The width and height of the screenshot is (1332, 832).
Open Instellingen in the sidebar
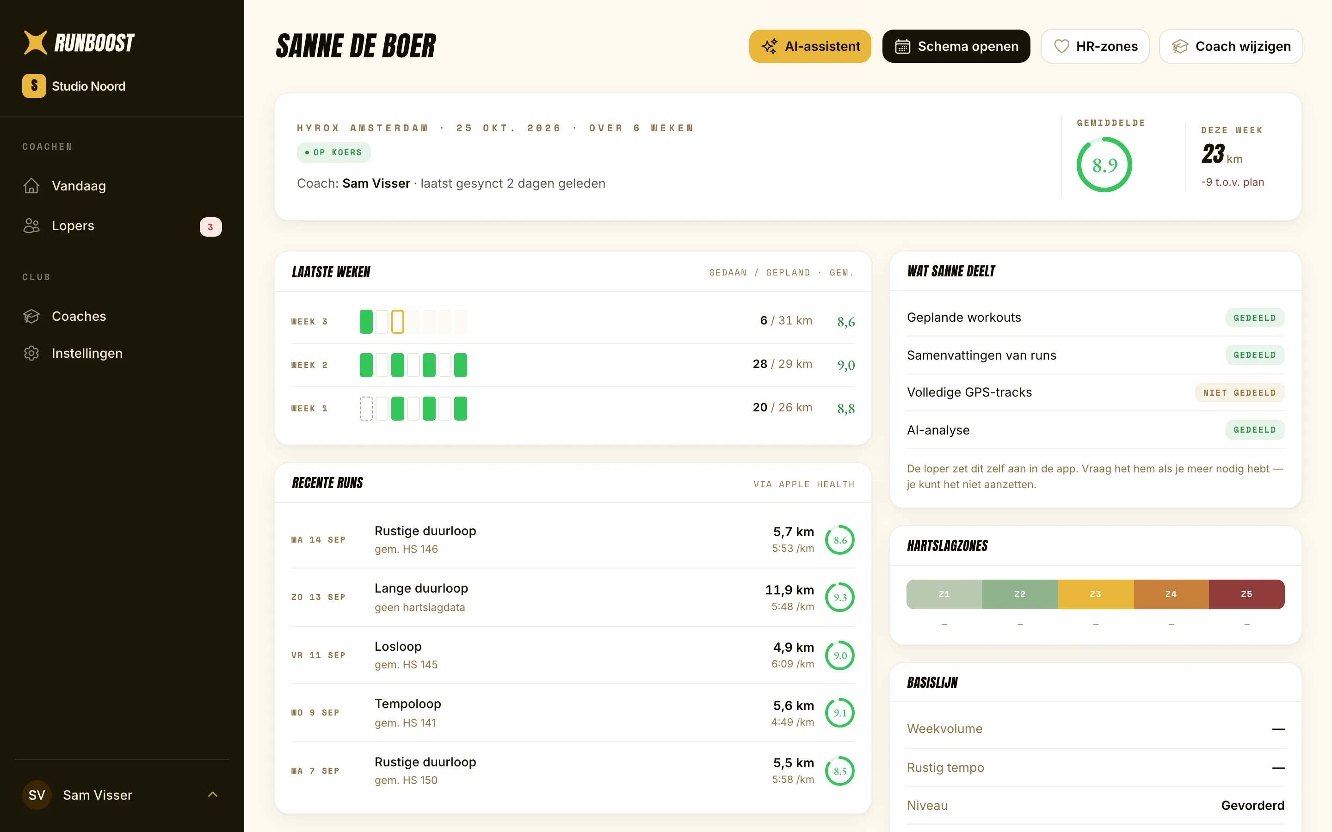click(122, 353)
